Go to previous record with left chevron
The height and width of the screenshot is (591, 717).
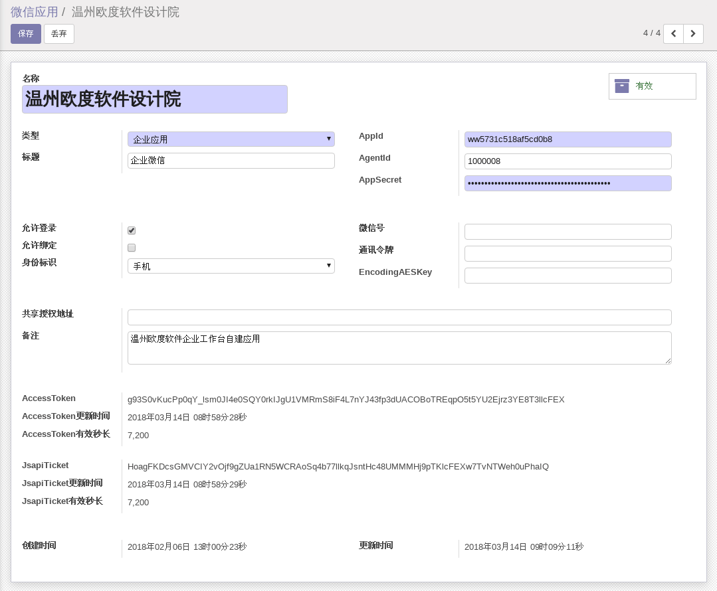(673, 33)
